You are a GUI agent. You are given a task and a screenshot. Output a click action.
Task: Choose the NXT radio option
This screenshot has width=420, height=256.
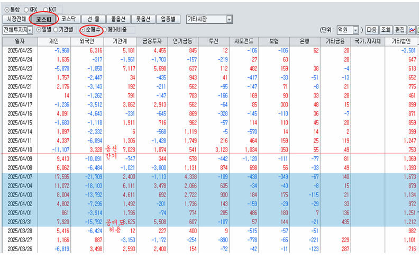(47, 10)
